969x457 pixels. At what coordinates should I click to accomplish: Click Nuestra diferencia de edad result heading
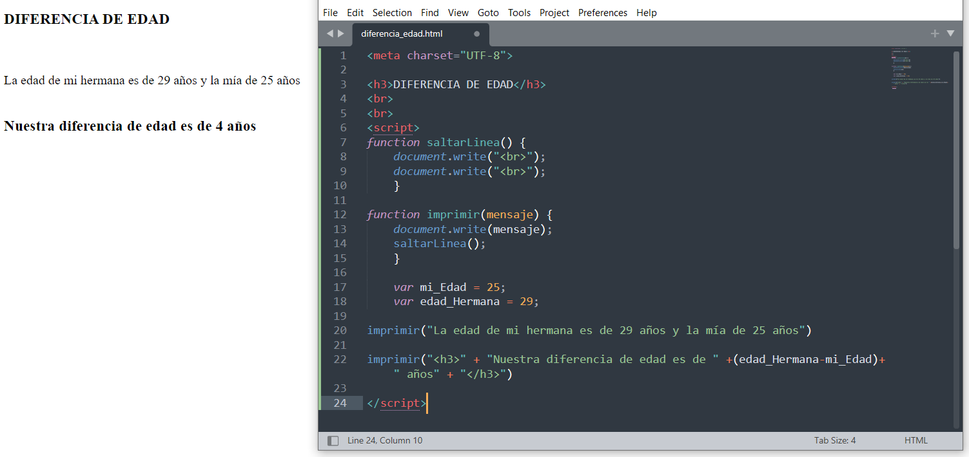point(130,126)
